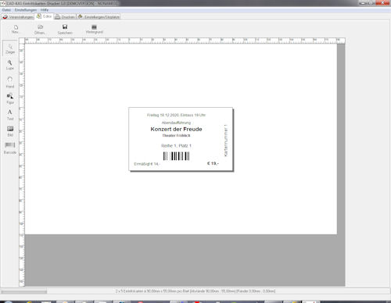Choose the Figur shape tool
391x303 pixels.
coord(10,98)
